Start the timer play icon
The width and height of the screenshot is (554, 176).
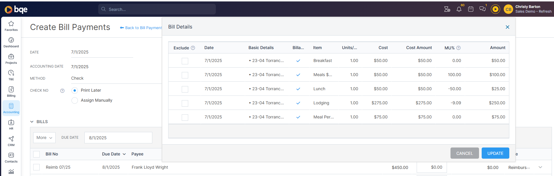[495, 9]
